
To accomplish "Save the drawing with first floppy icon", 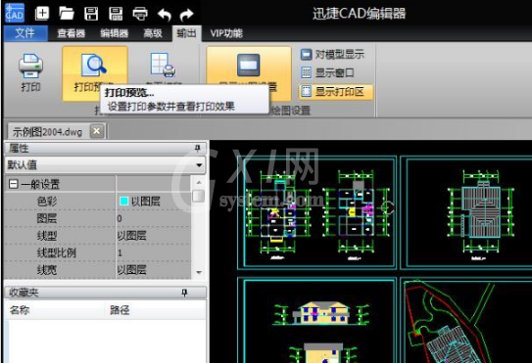I will click(91, 14).
